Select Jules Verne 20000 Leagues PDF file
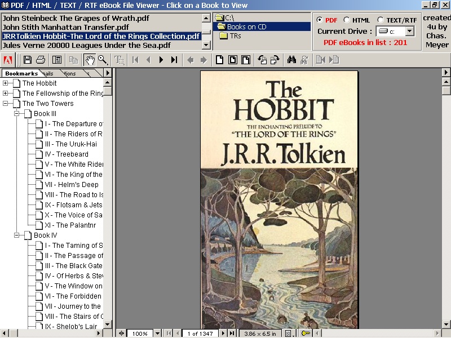 [86, 45]
